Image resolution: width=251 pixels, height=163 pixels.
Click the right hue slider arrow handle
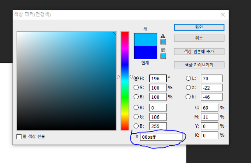pos(131,77)
